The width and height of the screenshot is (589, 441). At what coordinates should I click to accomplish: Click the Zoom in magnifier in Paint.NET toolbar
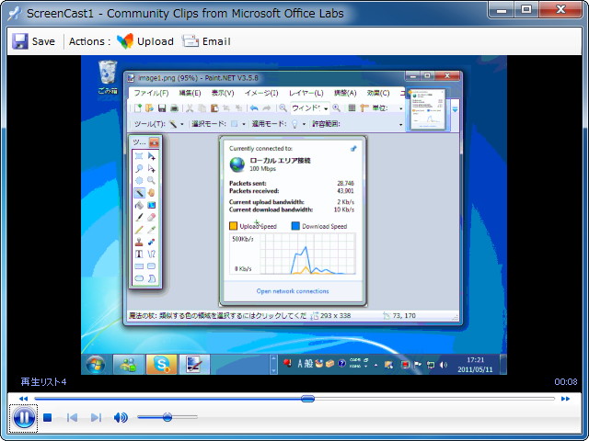pyautogui.click(x=336, y=108)
